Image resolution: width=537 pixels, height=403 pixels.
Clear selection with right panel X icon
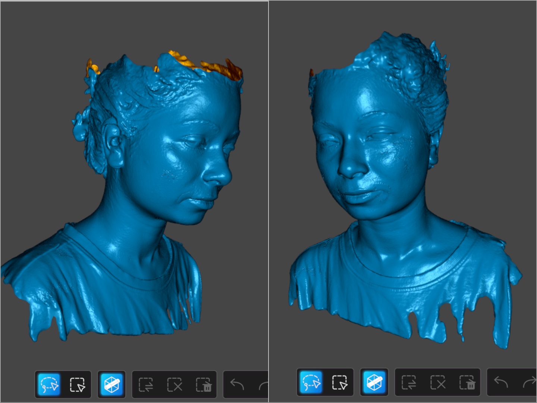point(438,382)
